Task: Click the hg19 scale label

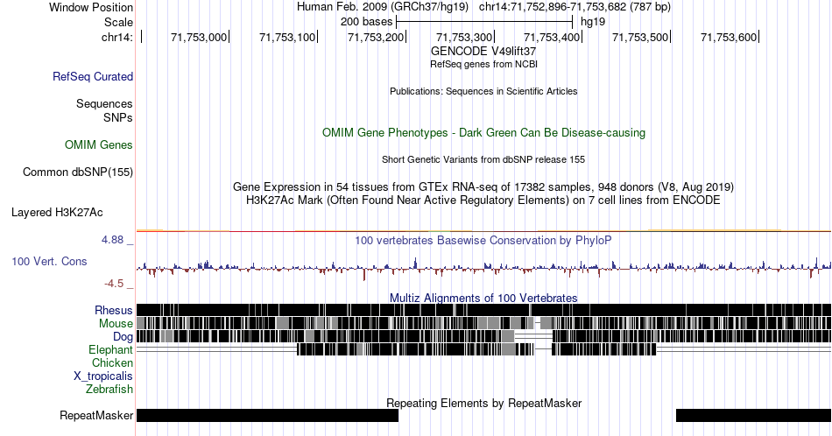Action: [x=593, y=22]
